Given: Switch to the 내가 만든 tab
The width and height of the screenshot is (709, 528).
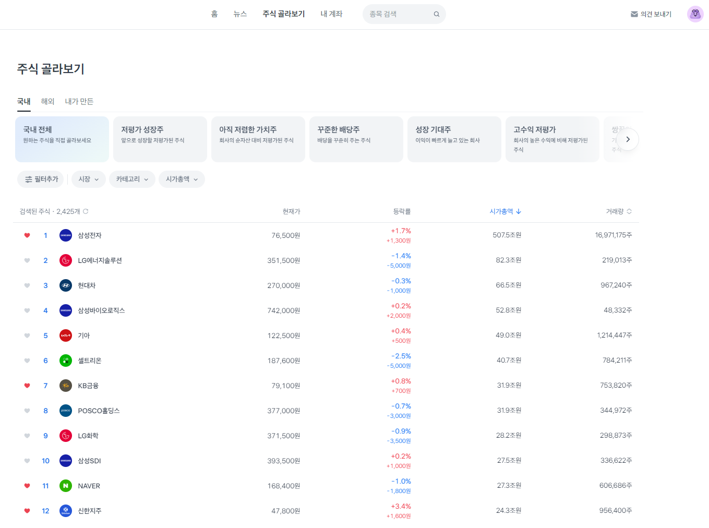Looking at the screenshot, I should click(x=79, y=101).
